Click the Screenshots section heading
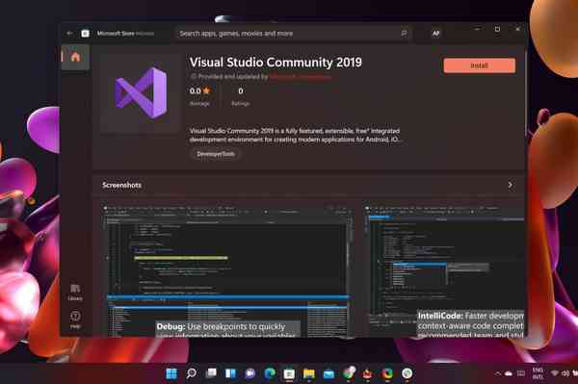Viewport: 578px width, 384px height. [x=121, y=185]
